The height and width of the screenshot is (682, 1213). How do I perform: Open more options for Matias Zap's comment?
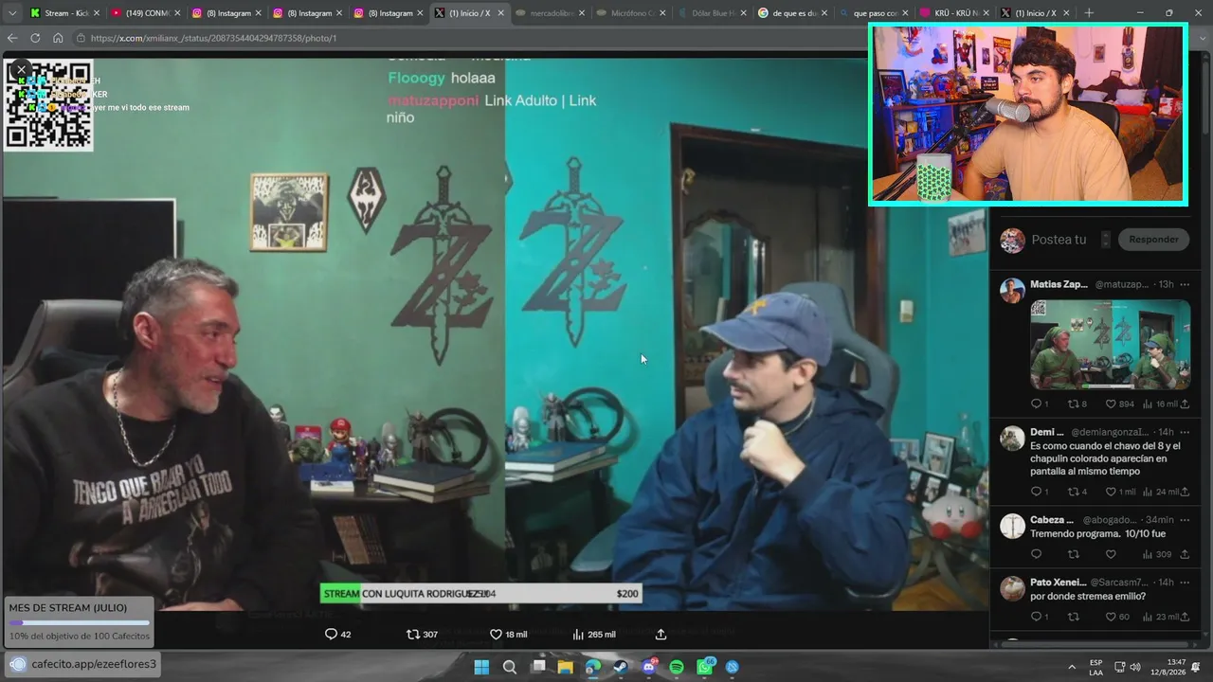click(x=1185, y=284)
